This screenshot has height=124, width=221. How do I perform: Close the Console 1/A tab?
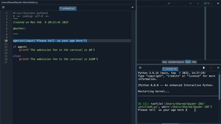tap(163, 69)
